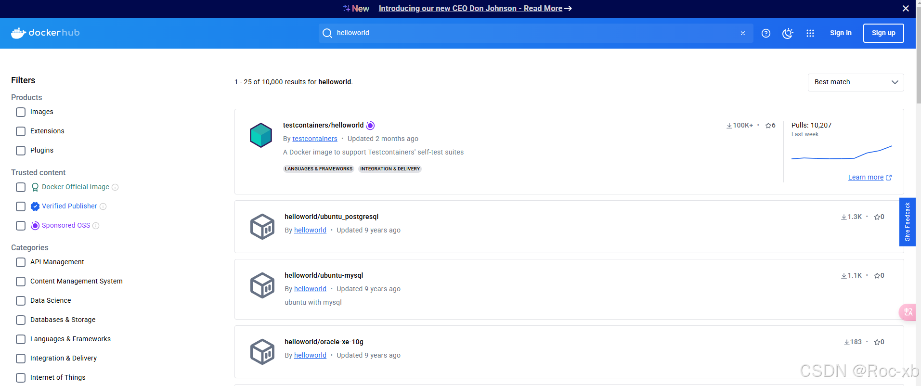921x386 pixels.
Task: Click the Sponsored OSS badge beside testcontainers/helloworld
Action: [370, 126]
